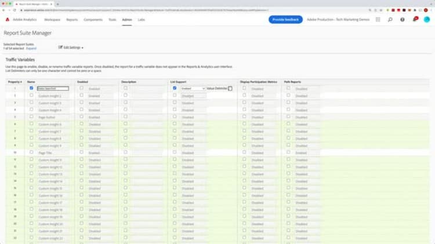
Task: Click the pencil icon beside Edit Settings
Action: pyautogui.click(x=60, y=47)
